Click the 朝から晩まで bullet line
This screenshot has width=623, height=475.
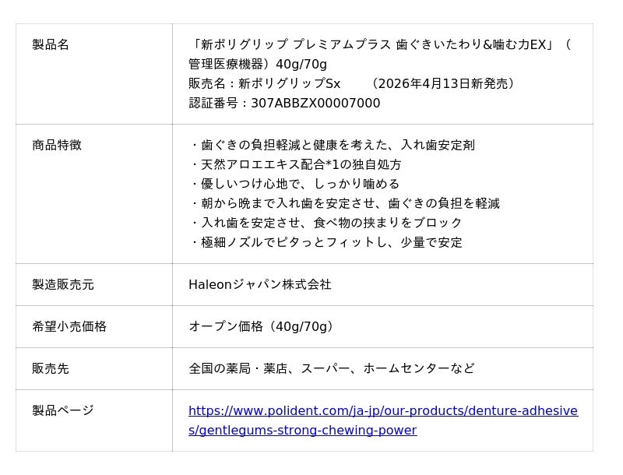(344, 204)
